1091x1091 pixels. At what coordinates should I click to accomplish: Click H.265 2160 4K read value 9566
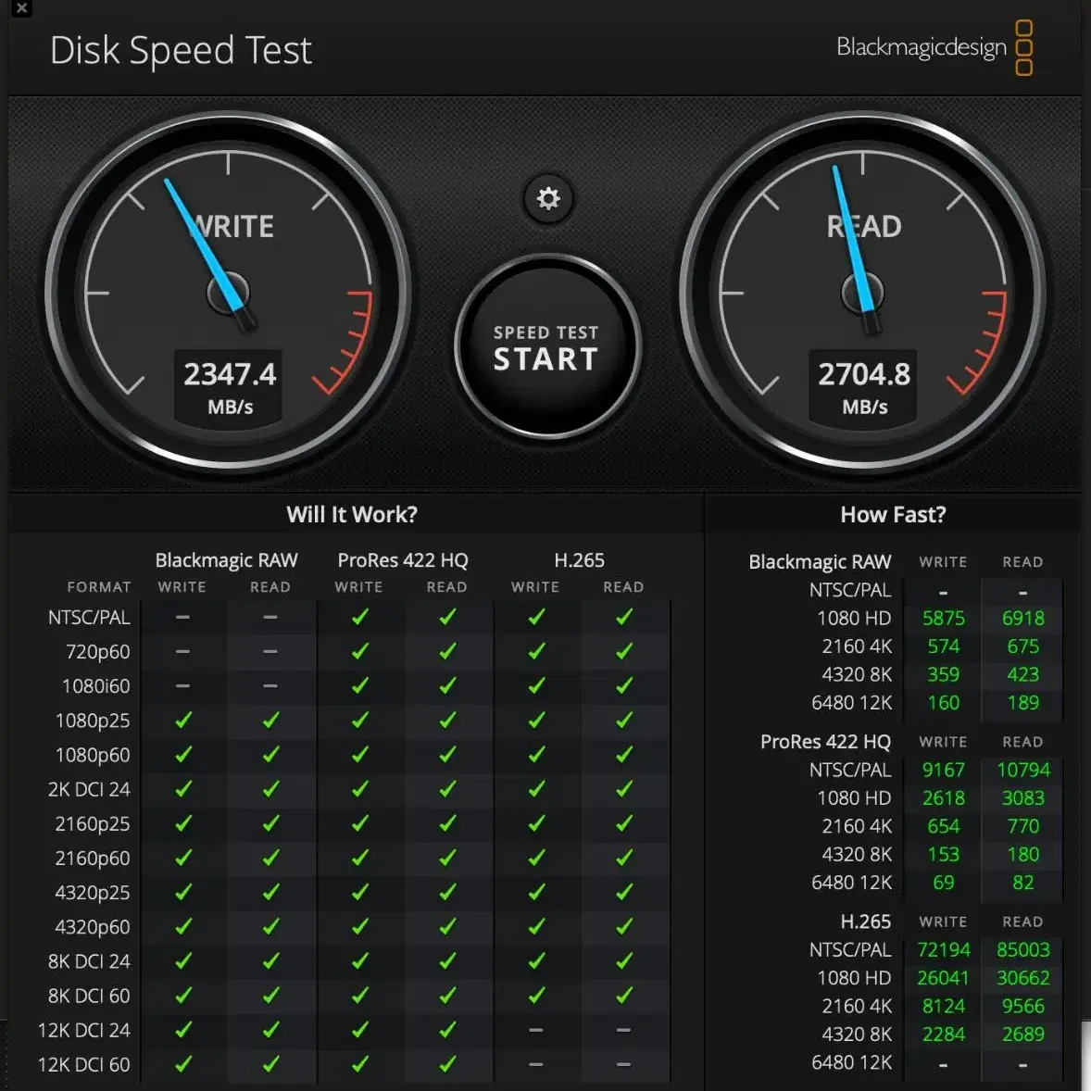(x=1022, y=1007)
